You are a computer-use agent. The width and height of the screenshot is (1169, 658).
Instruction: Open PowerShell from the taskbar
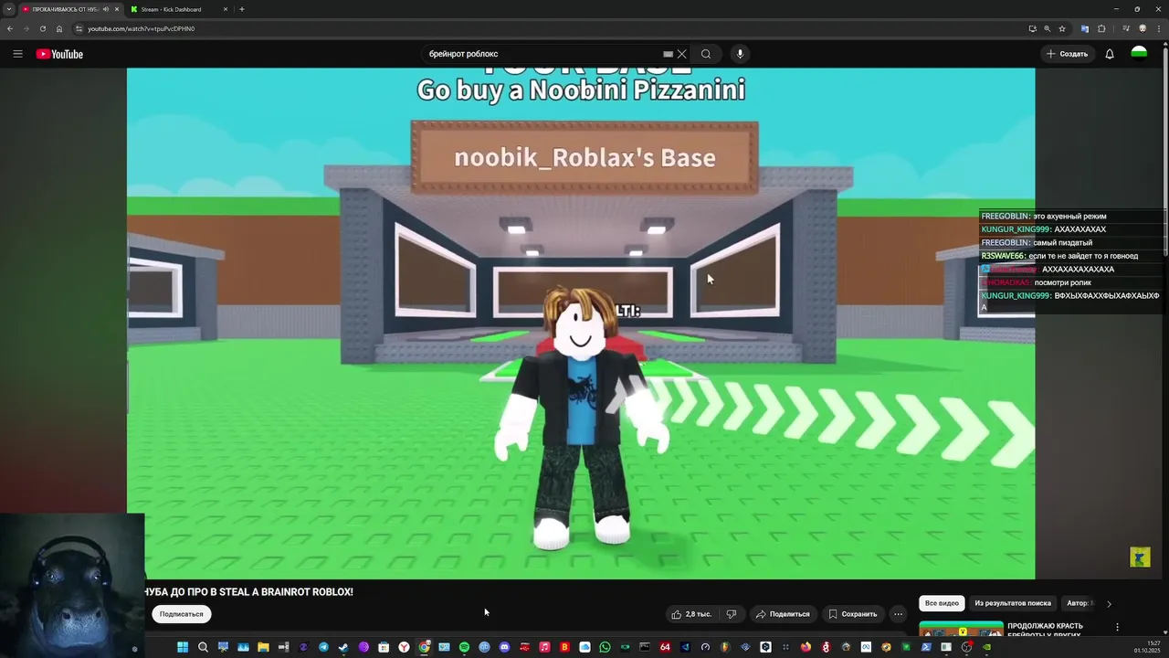[x=926, y=647]
